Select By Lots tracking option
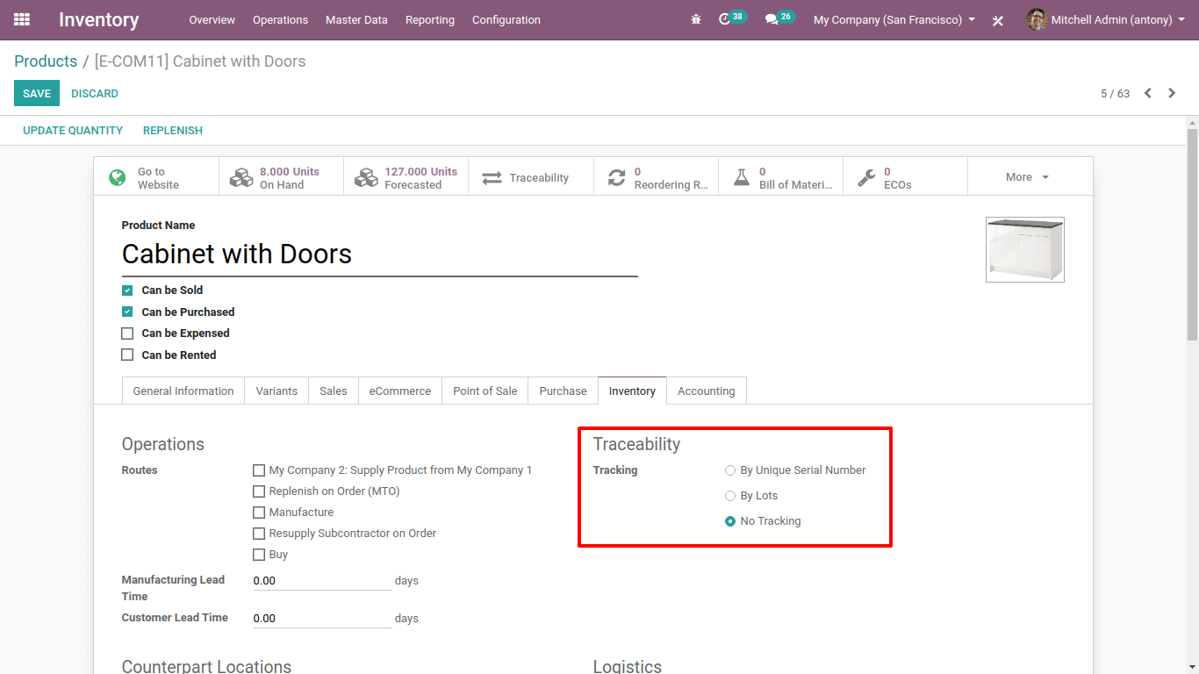 click(x=730, y=496)
